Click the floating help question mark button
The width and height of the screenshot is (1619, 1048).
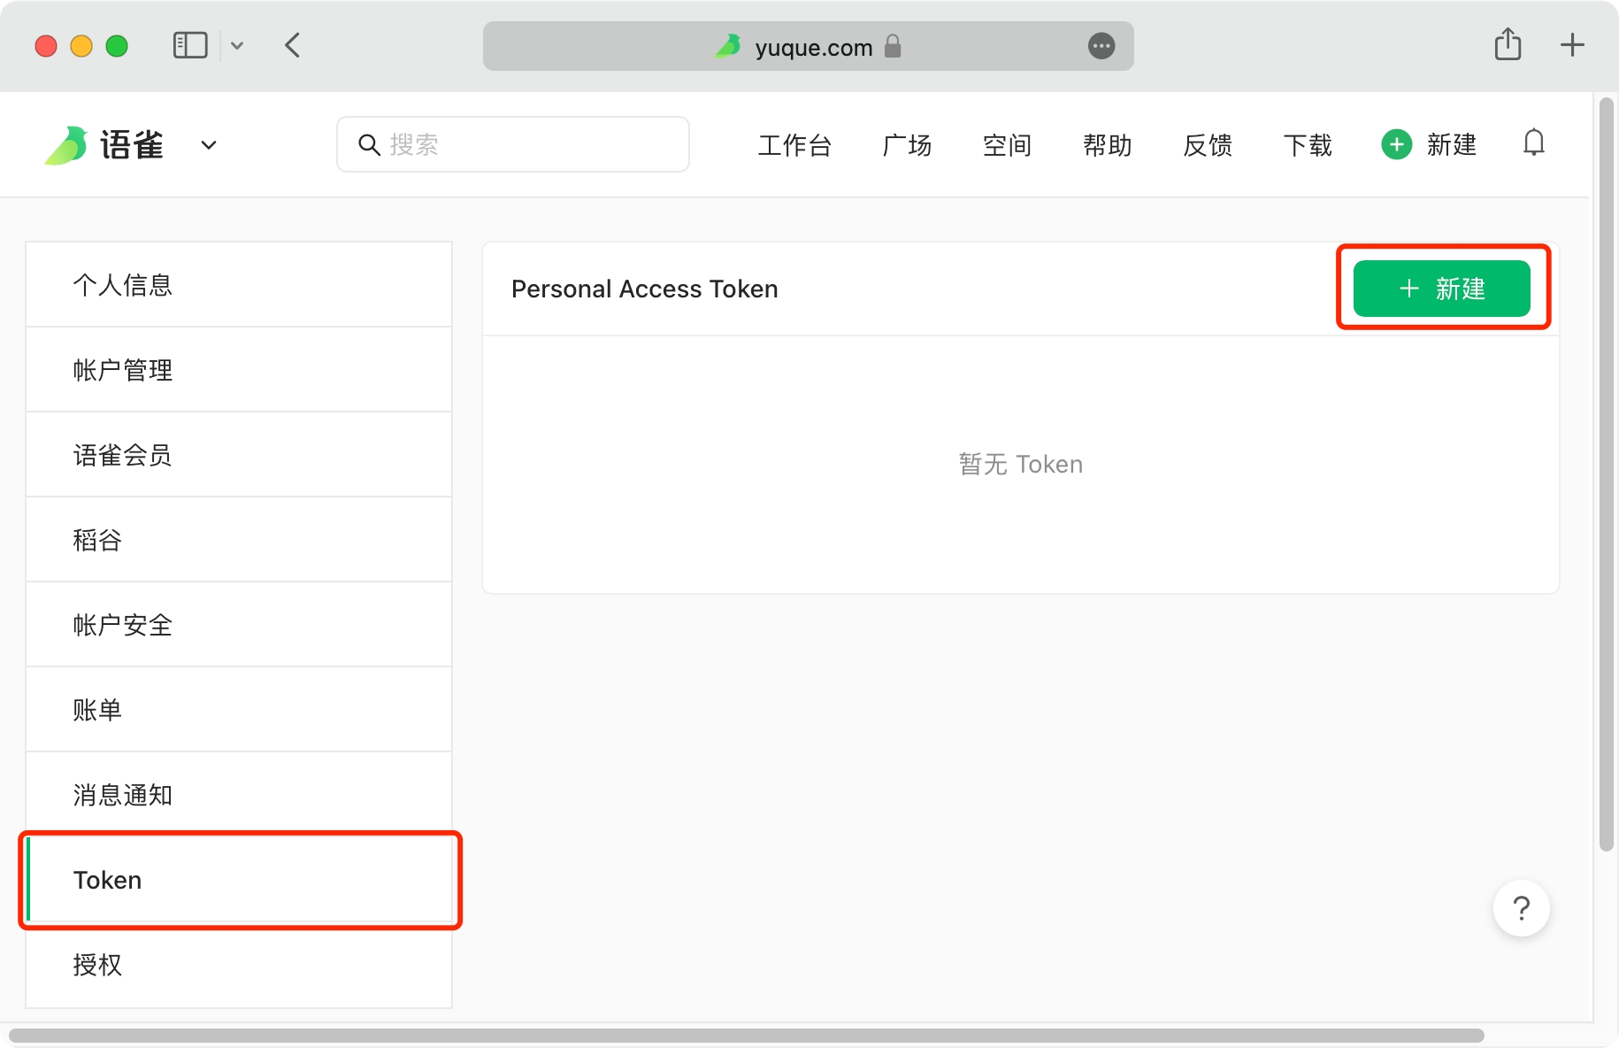(x=1521, y=908)
